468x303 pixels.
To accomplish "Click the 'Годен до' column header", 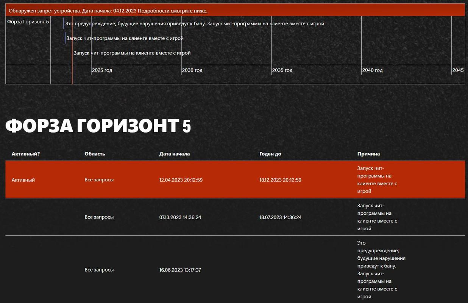I will [x=270, y=154].
